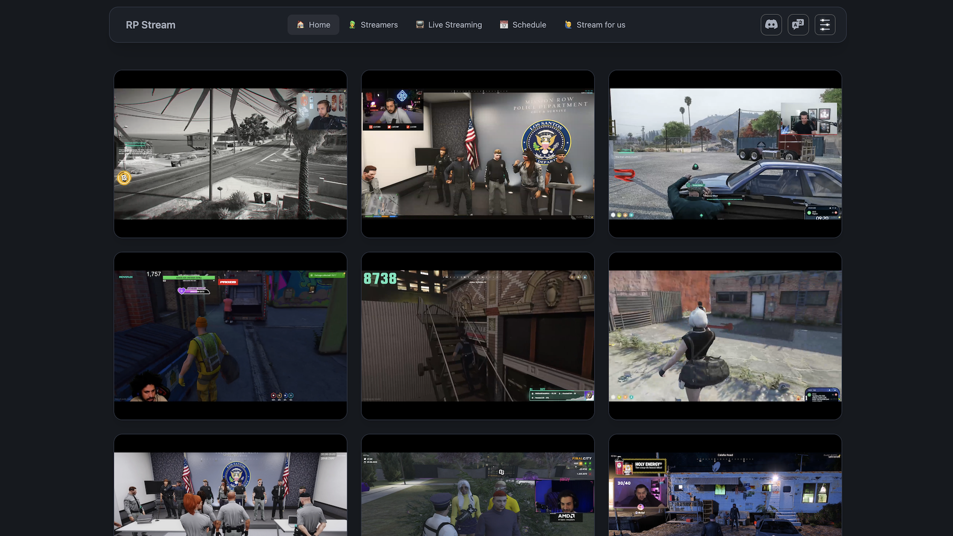Open the Schedule page
953x536 pixels.
529,25
